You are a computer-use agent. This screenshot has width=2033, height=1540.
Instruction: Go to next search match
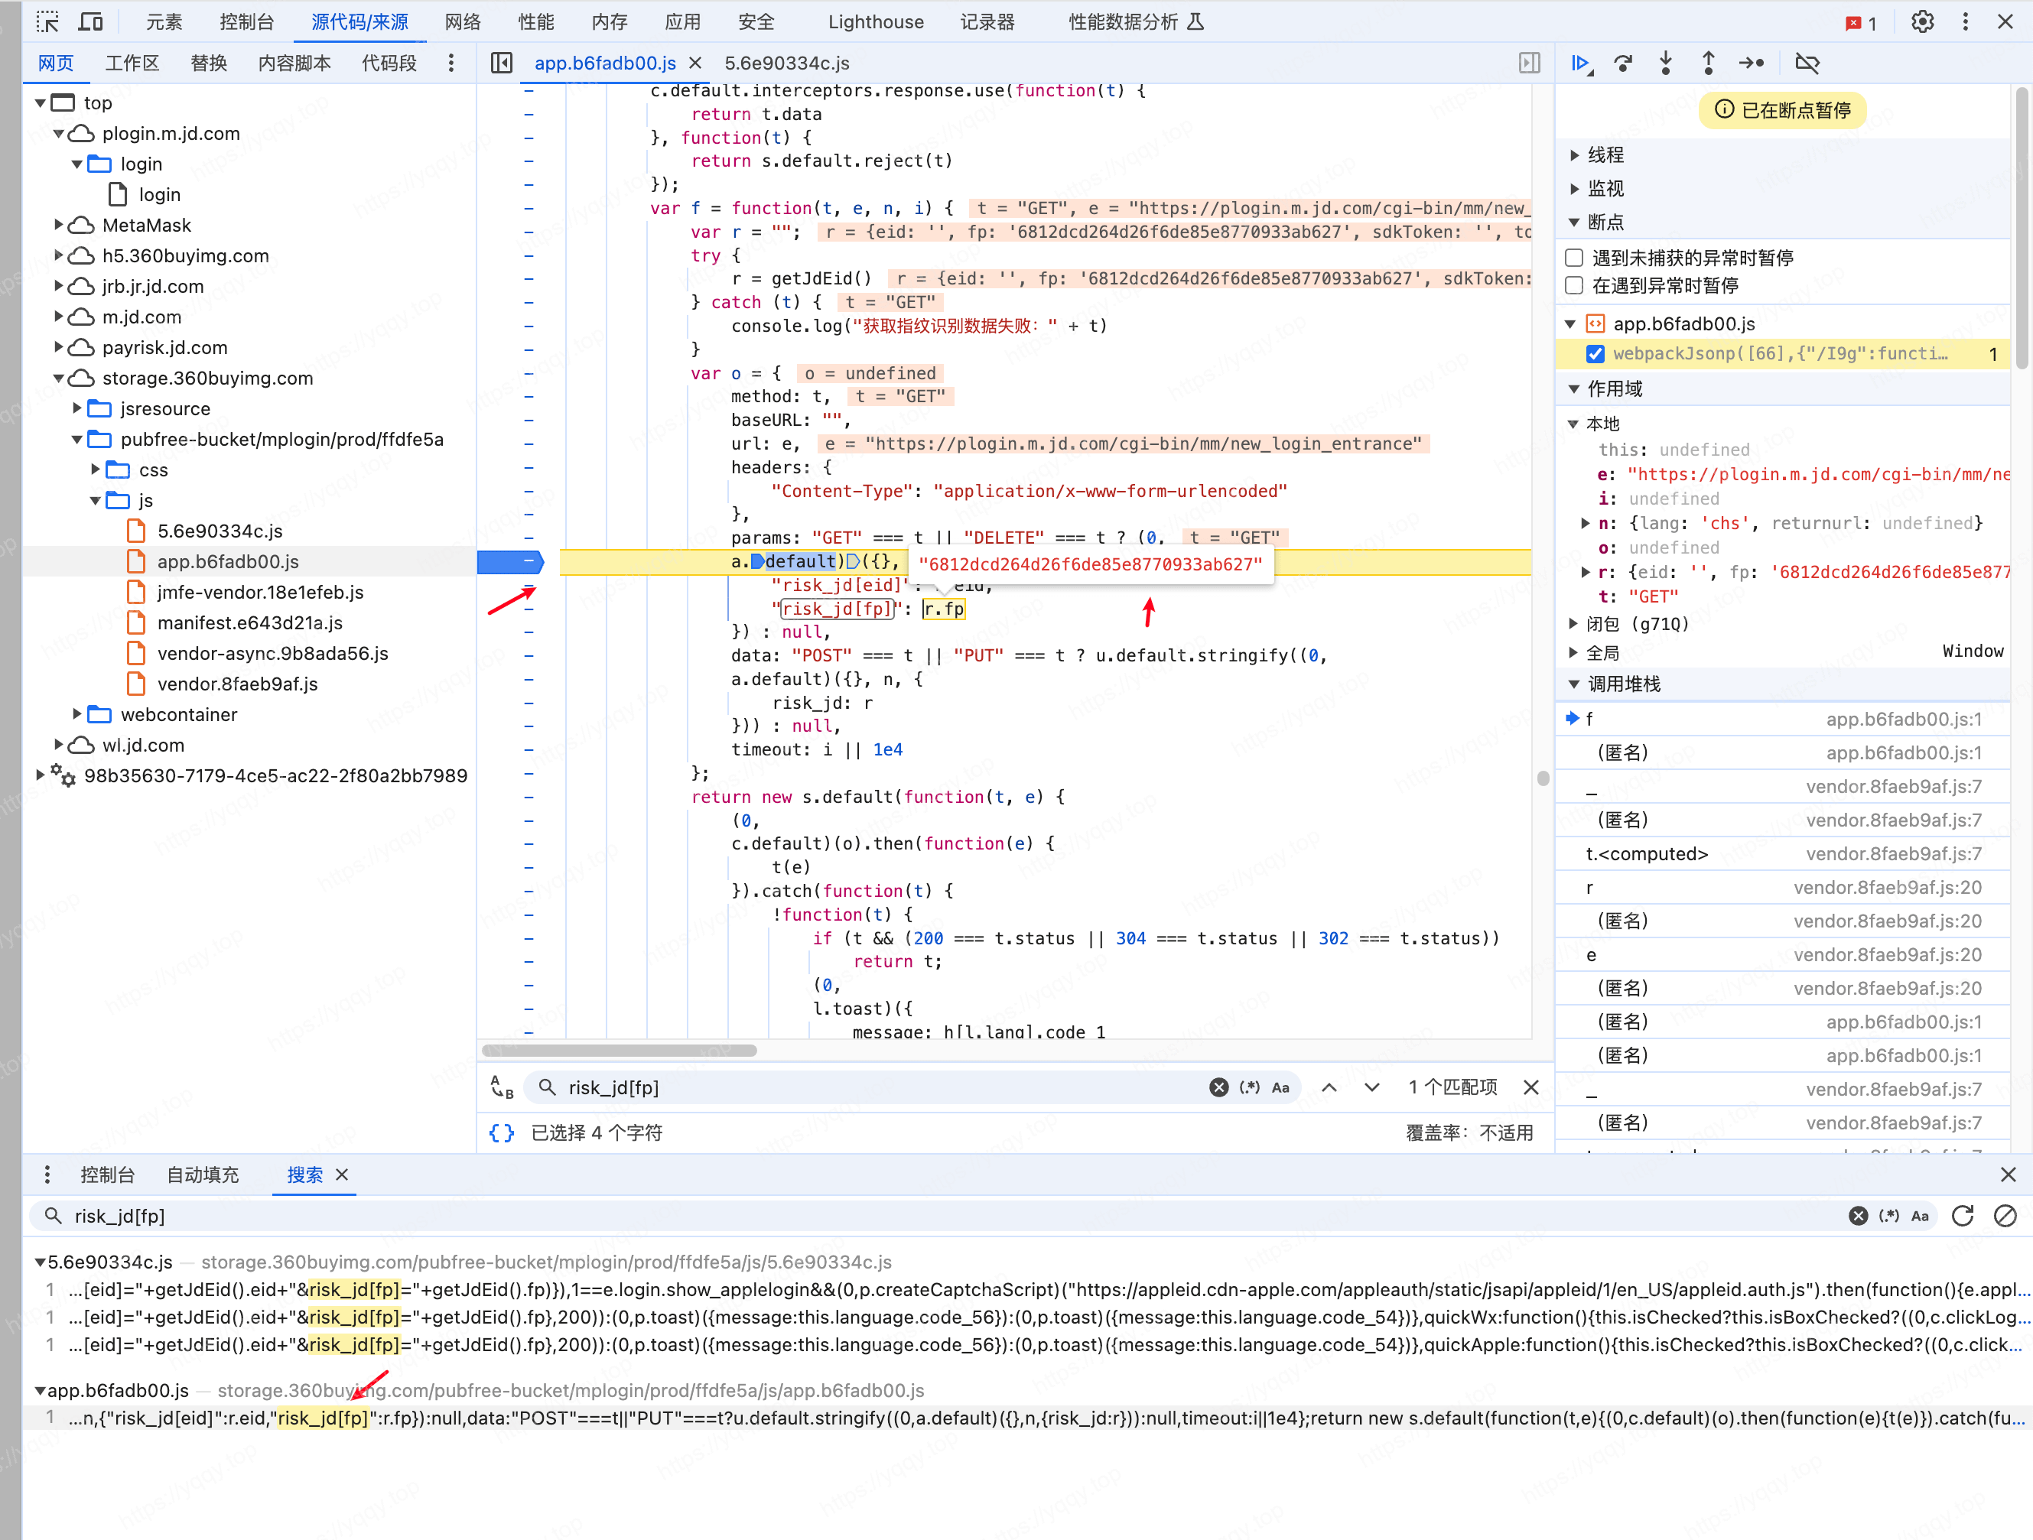pyautogui.click(x=1371, y=1087)
